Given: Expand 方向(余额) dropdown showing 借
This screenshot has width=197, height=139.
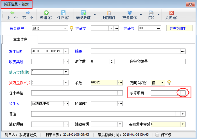Looking at the screenshot, I should coord(163,82).
